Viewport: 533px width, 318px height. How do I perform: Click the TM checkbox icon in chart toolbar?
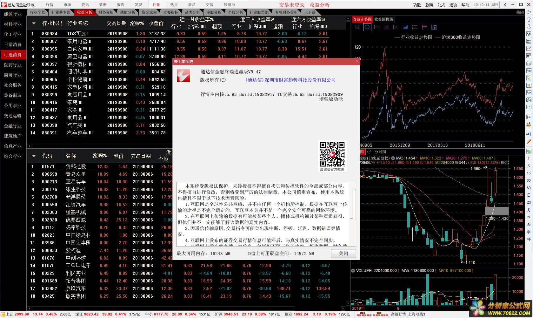[434, 27]
